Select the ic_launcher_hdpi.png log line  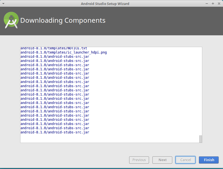64,52
